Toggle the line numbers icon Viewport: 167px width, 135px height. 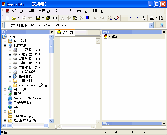(x=137, y=18)
